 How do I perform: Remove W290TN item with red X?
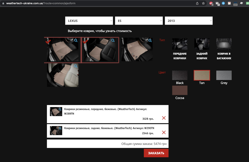[x=164, y=132]
